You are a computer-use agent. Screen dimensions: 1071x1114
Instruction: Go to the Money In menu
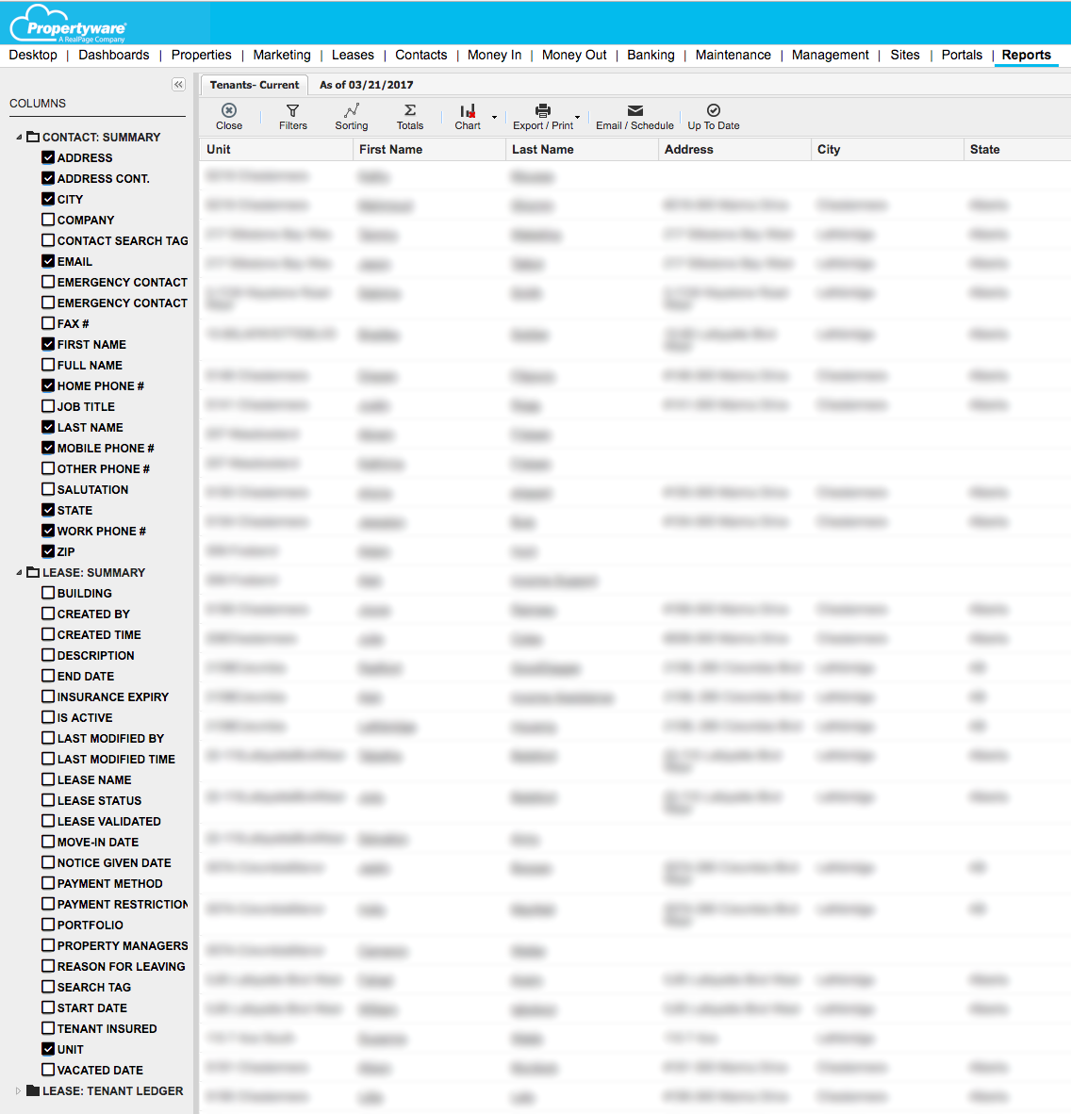pyautogui.click(x=494, y=55)
